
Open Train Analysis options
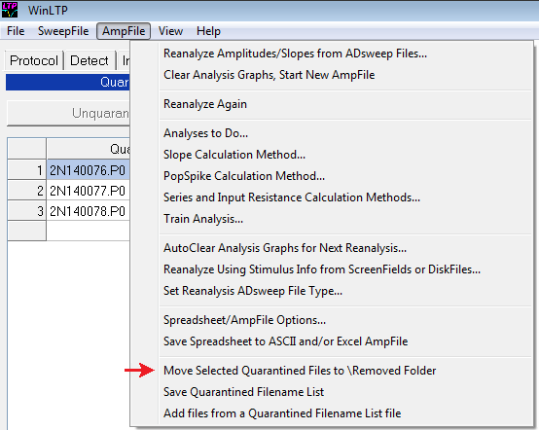pyautogui.click(x=203, y=219)
